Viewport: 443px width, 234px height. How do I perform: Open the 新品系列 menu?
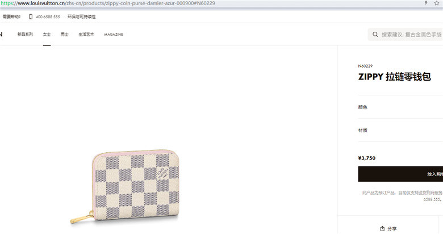click(25, 34)
